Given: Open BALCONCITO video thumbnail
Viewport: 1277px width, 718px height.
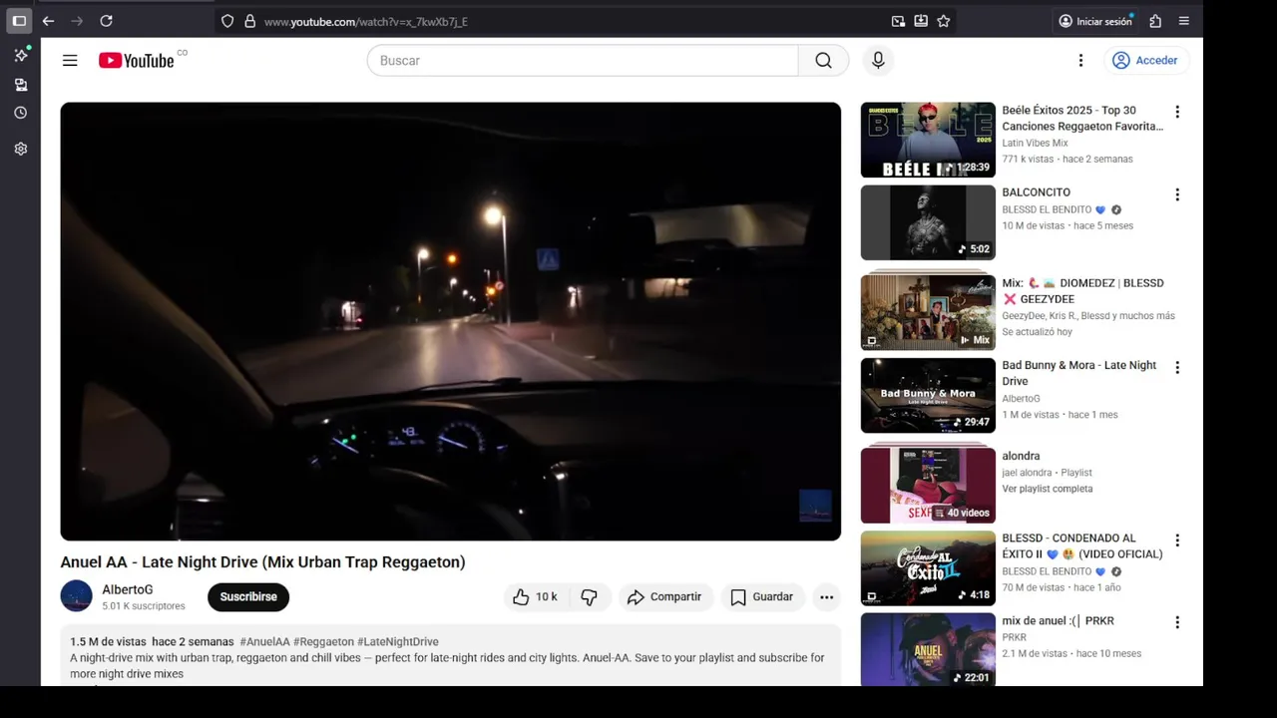Looking at the screenshot, I should [x=928, y=222].
